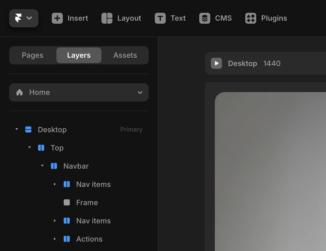Collapse the Navbar layer
This screenshot has height=251, width=326.
(x=42, y=166)
